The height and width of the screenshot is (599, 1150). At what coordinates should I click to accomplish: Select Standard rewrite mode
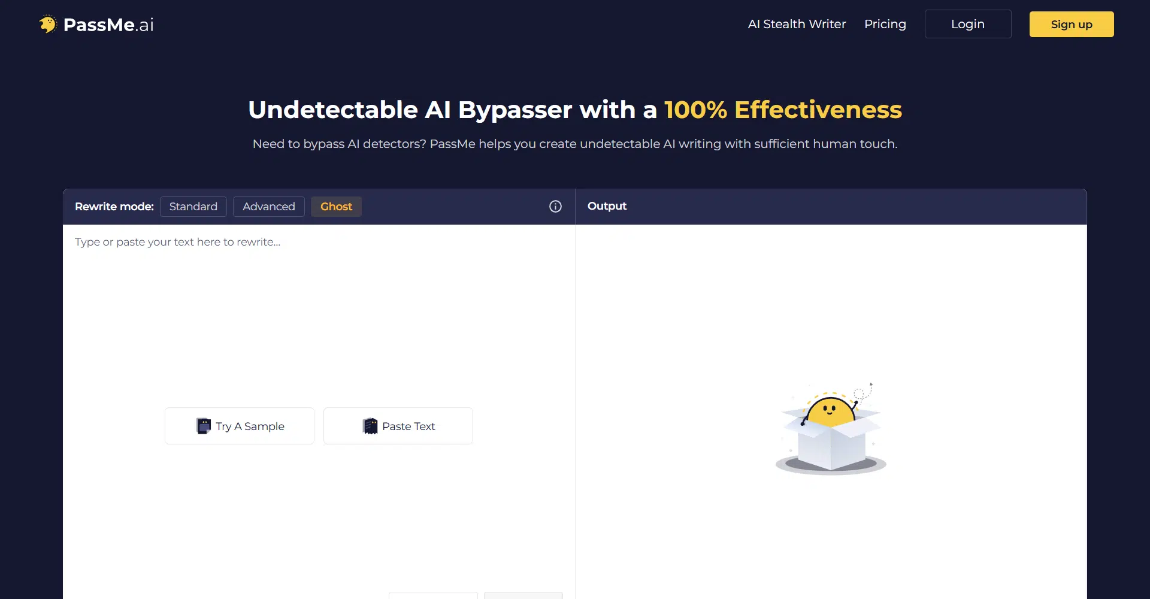(193, 207)
